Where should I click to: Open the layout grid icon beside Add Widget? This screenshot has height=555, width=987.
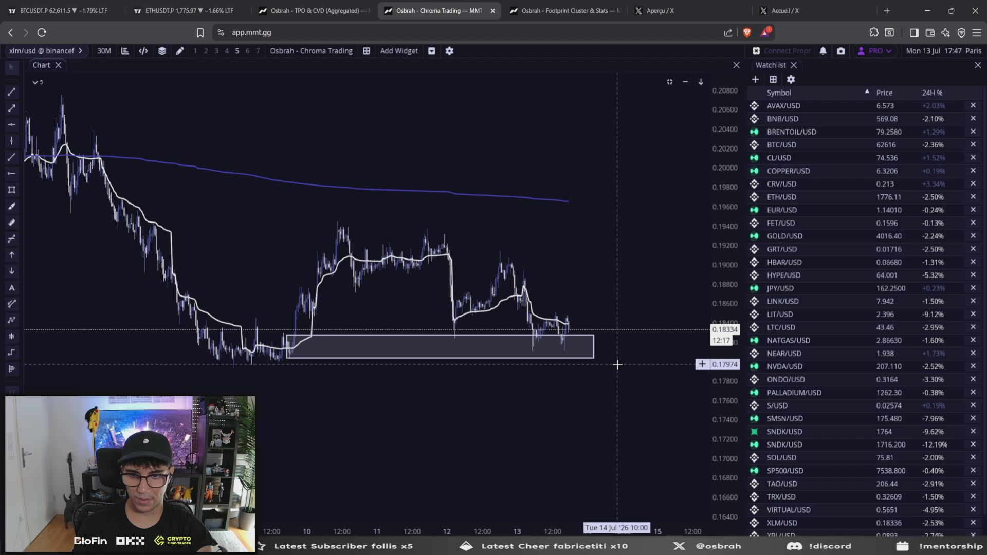[x=367, y=51]
